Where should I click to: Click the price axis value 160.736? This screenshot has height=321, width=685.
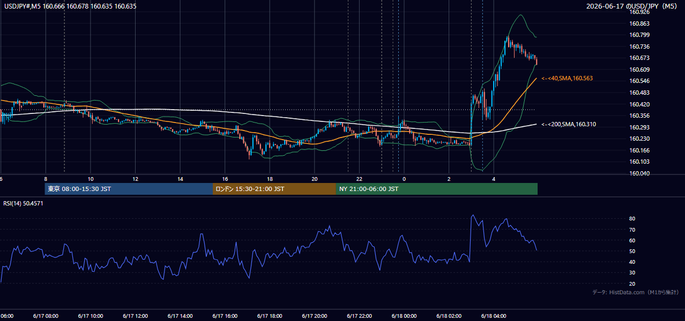[x=639, y=47]
